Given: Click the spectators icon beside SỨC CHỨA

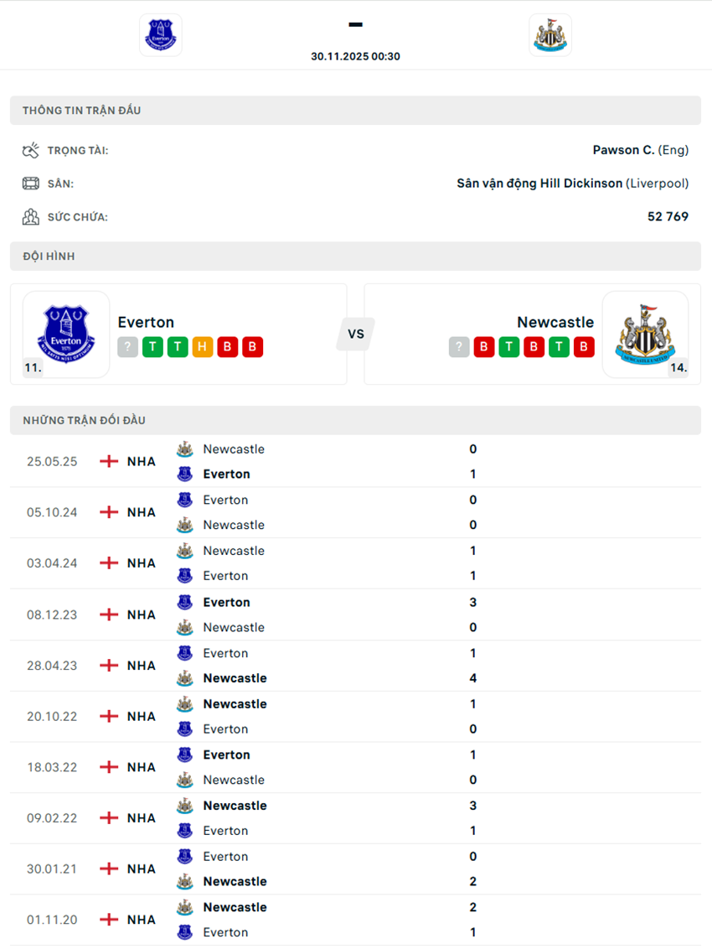Looking at the screenshot, I should click(x=30, y=216).
